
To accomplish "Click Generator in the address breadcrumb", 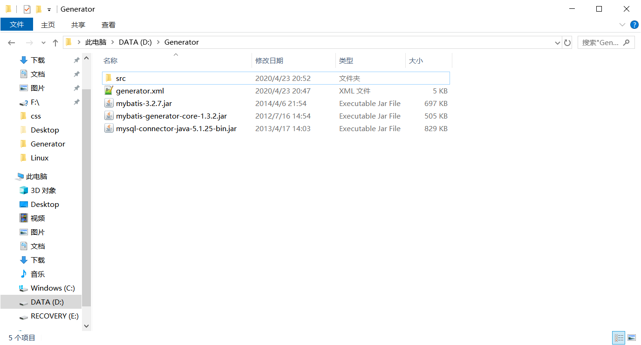I will pos(182,42).
